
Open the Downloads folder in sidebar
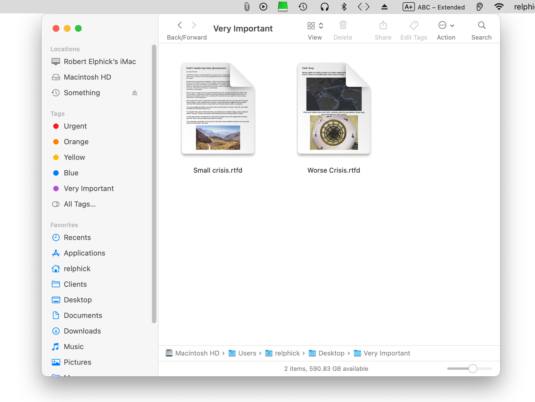(x=82, y=331)
